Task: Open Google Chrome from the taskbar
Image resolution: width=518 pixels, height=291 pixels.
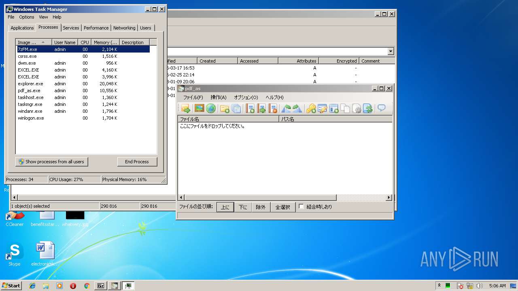Action: (87, 286)
